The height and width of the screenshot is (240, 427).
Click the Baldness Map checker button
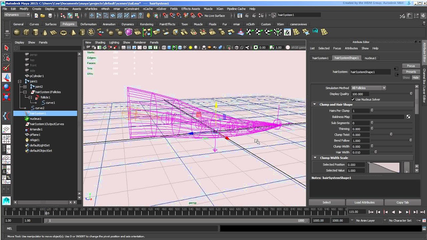pyautogui.click(x=408, y=117)
